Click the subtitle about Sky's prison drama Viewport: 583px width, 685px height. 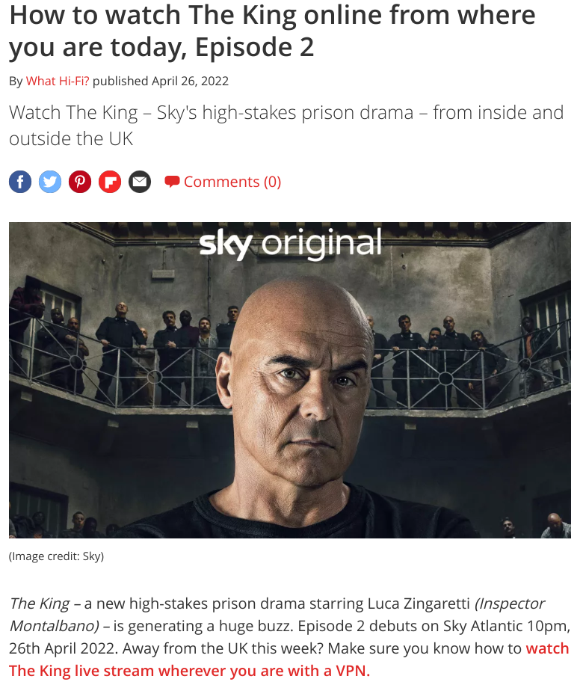[x=286, y=126]
